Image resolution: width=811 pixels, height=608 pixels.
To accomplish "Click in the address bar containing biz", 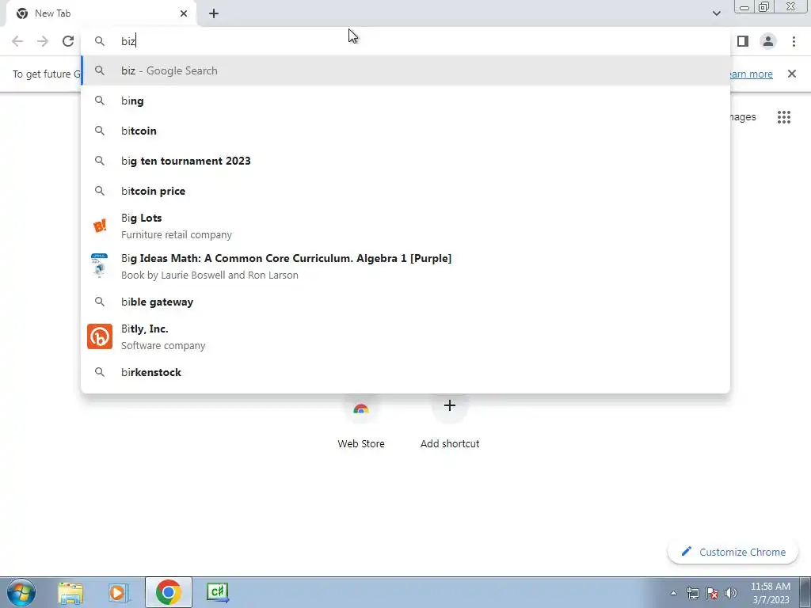I will [x=405, y=41].
